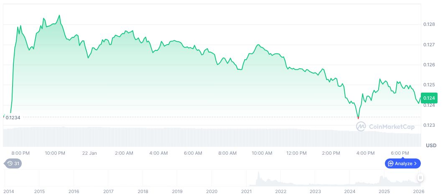Screen dimensions: 448x196
Task: Click the 0.128 price axis label
Action: (429, 25)
